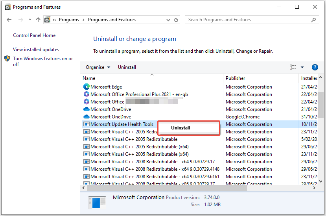Viewport: 326px width, 216px height.
Task: Click the shield icon beside Windows features
Action: (x=7, y=59)
